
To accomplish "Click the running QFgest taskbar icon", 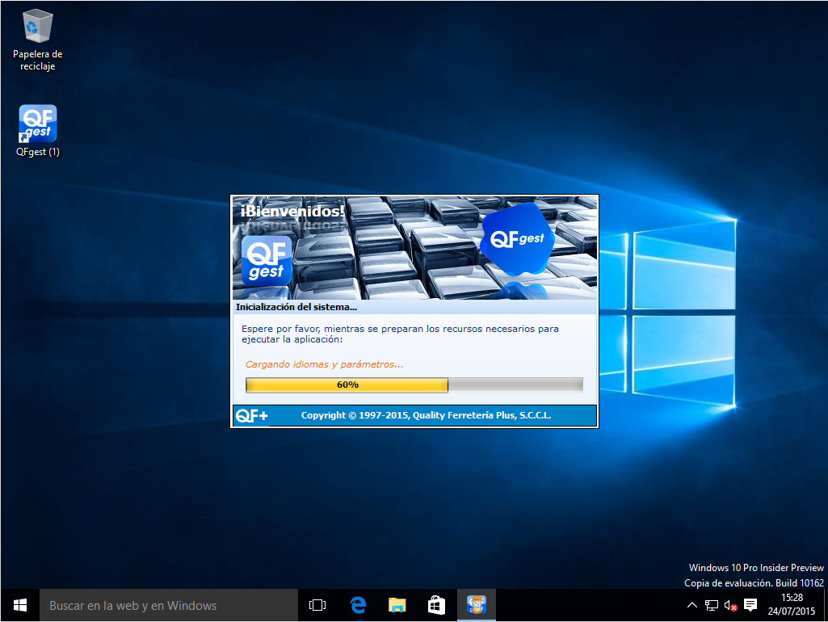I will point(477,605).
